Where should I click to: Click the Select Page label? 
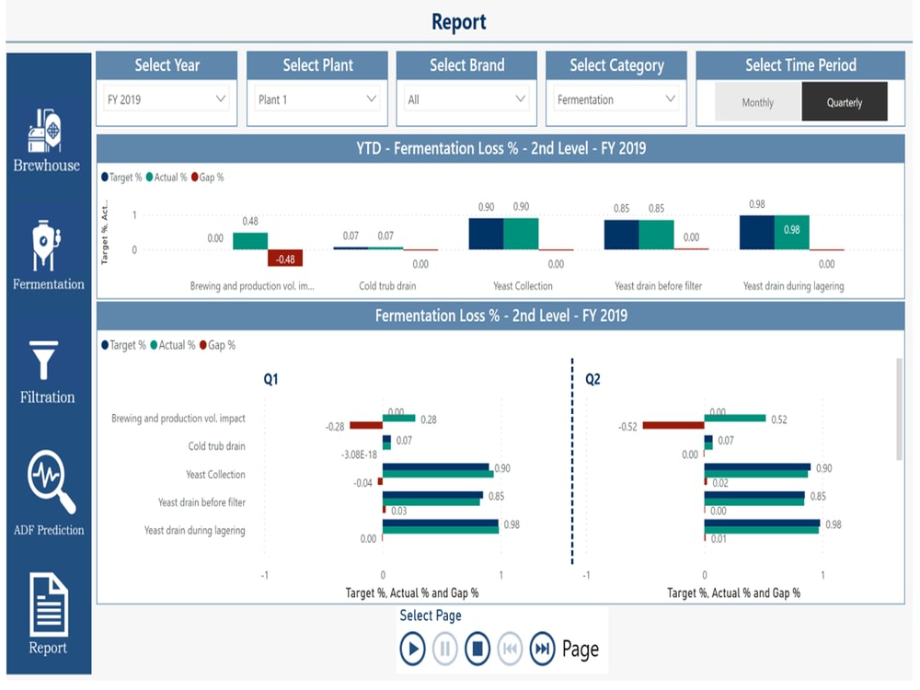430,615
